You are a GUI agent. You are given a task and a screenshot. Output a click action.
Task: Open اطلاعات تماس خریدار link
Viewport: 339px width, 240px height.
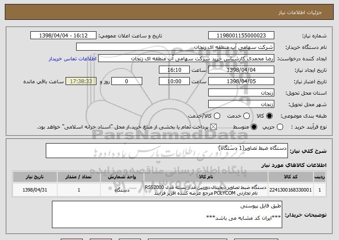[x=73, y=59]
